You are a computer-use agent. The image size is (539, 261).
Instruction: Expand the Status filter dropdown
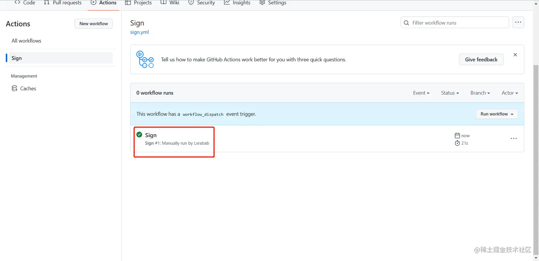450,93
